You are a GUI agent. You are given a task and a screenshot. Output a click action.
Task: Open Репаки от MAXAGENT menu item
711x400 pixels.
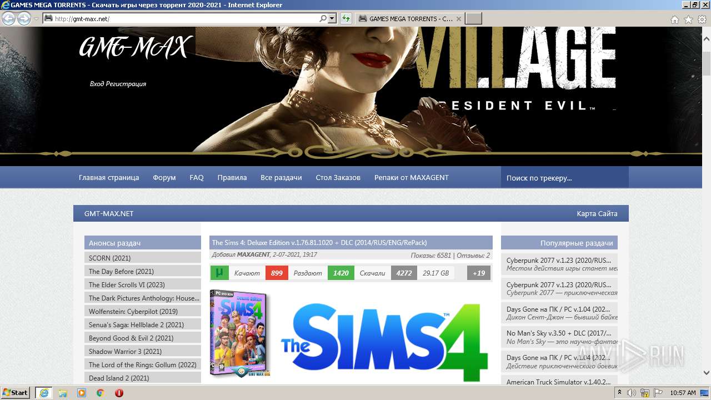(412, 178)
